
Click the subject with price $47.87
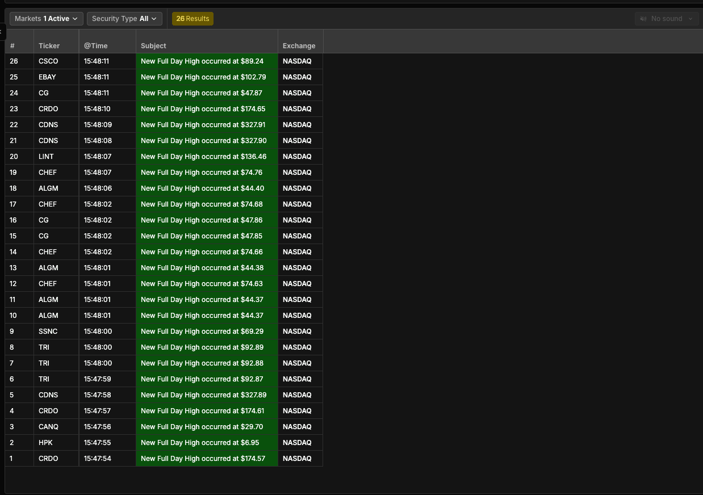tap(207, 93)
